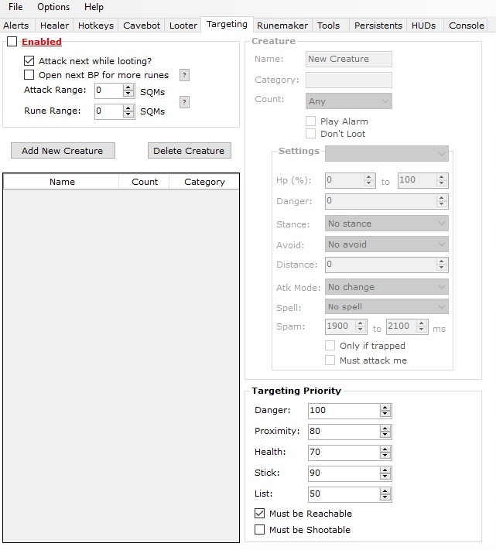
Task: Increase Health priority up arrow
Action: click(x=385, y=449)
